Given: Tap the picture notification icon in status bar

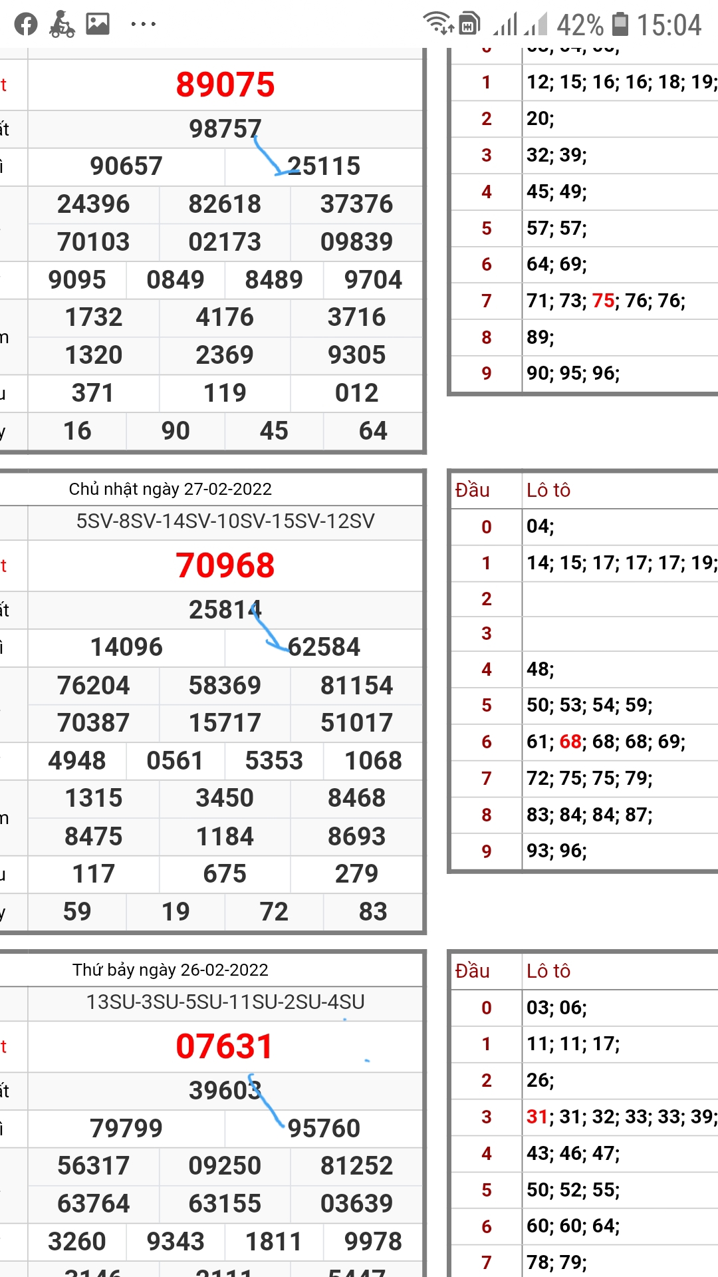Looking at the screenshot, I should tap(97, 24).
